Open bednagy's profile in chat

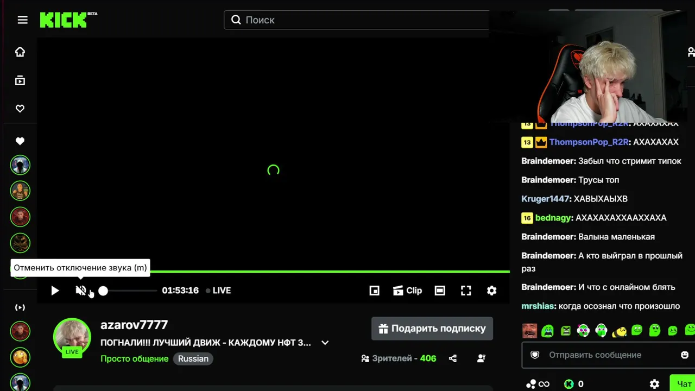point(553,218)
